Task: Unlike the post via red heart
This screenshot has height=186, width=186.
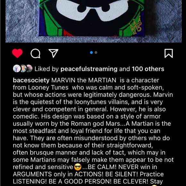Action: pos(17,53)
